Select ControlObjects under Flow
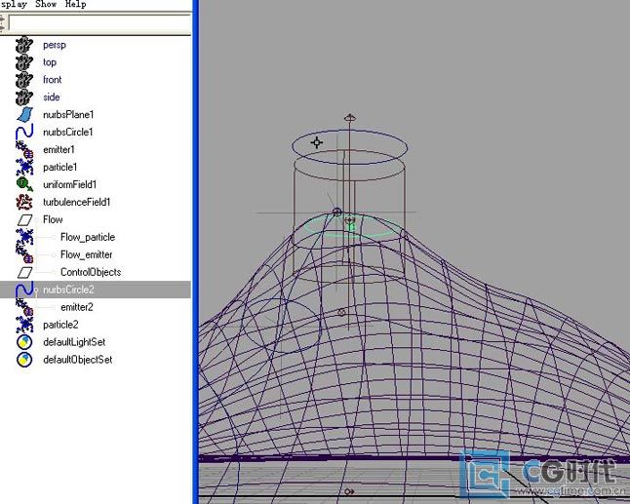Screen dimensions: 630x504 (x=91, y=272)
